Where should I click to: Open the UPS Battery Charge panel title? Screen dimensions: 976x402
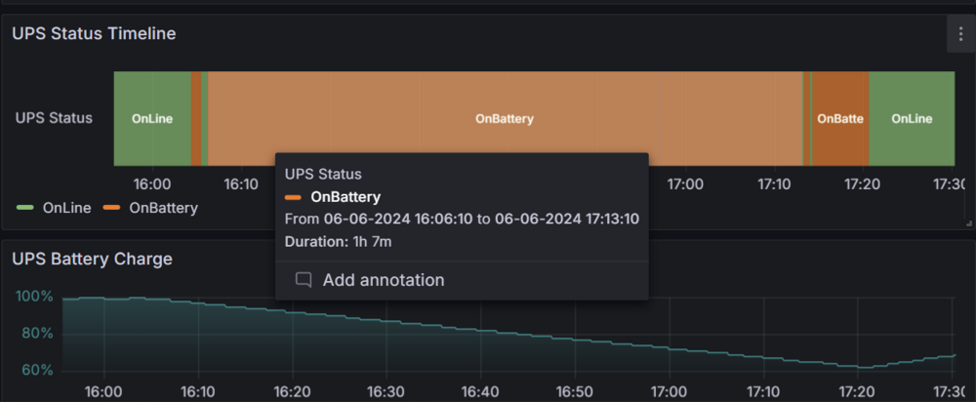pos(92,259)
